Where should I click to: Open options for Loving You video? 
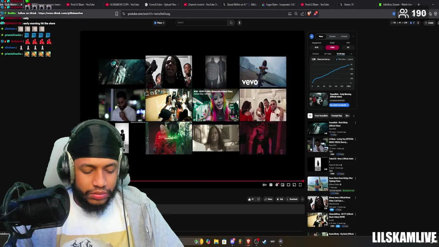tap(355, 139)
